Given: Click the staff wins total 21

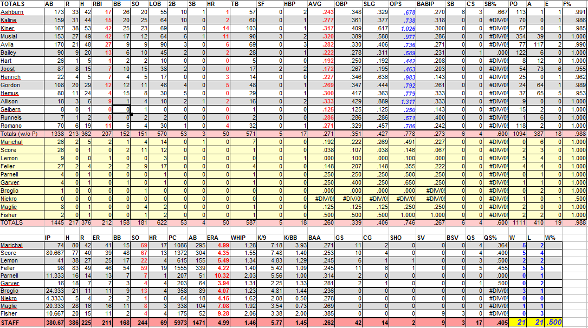Looking at the screenshot, I should click(x=518, y=323).
